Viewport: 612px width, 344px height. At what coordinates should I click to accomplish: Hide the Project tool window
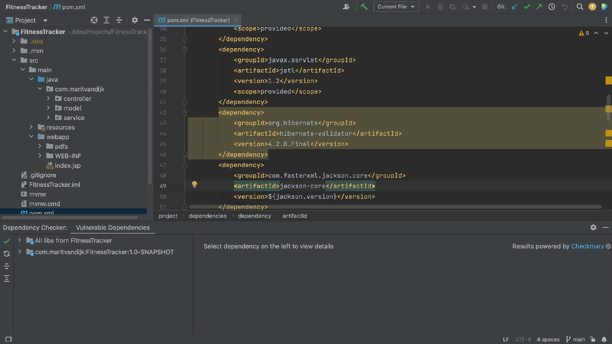coord(147,20)
